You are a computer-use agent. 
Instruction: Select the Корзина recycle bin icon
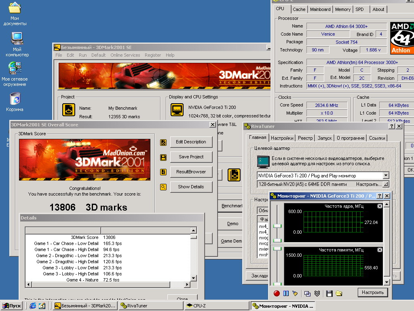[x=15, y=102]
